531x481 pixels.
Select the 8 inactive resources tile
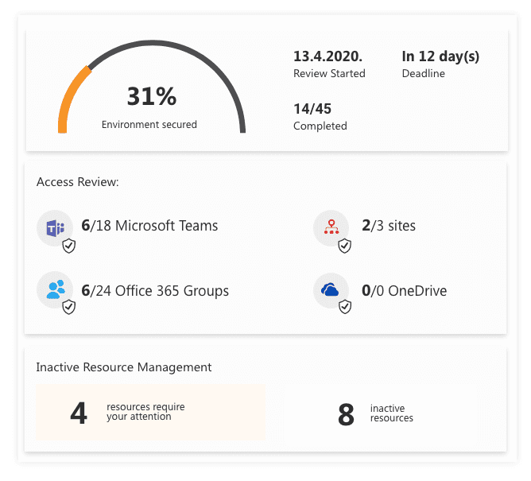(380, 413)
